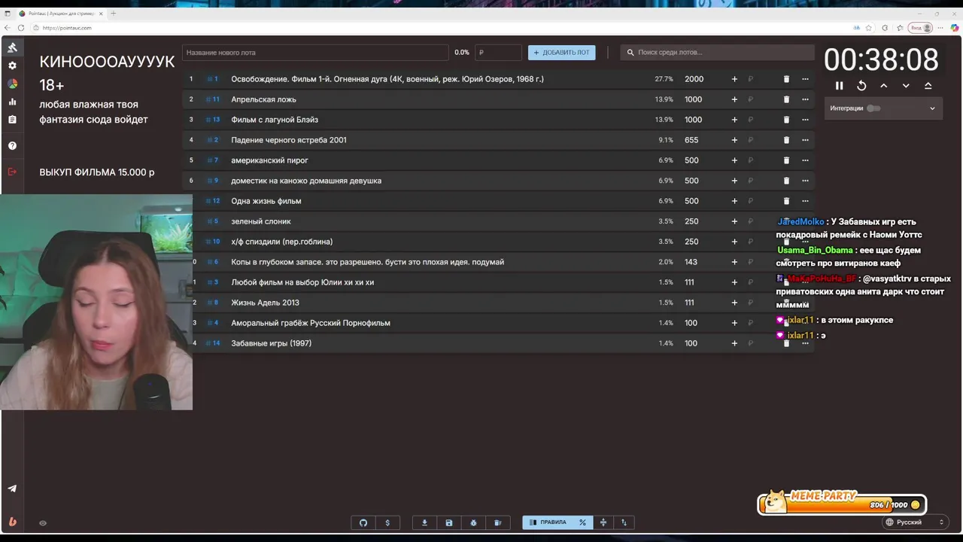Click ДОБАВИТЬ ЛОТ button
The width and height of the screenshot is (963, 542).
561,53
